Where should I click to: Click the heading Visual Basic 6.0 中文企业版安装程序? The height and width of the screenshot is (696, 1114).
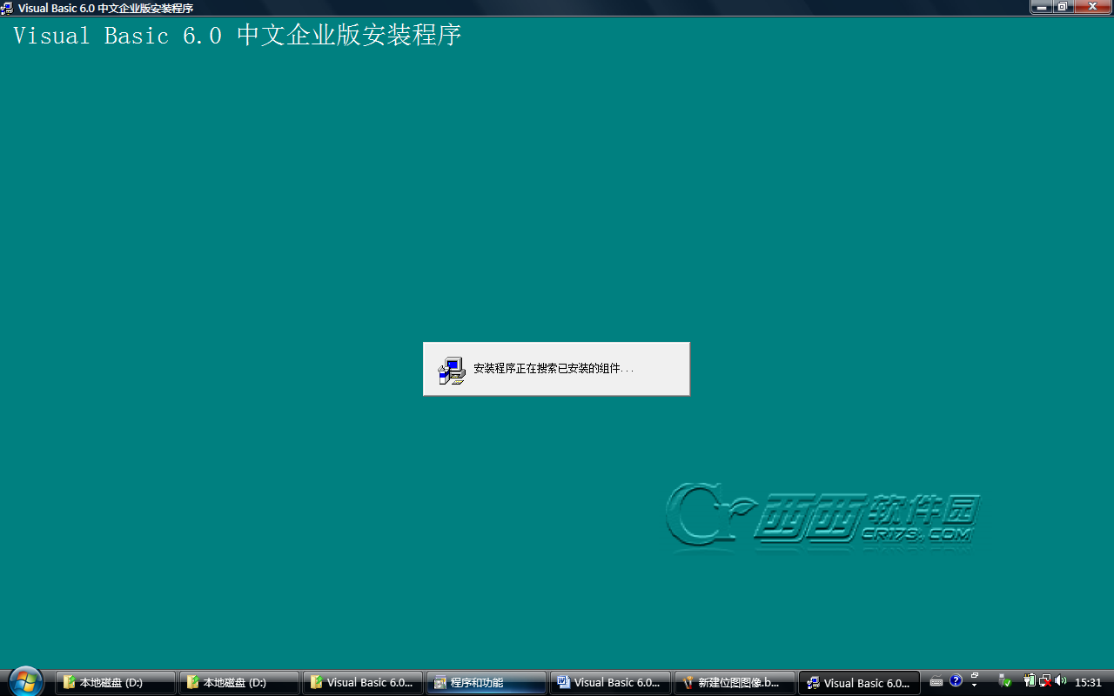click(x=237, y=36)
